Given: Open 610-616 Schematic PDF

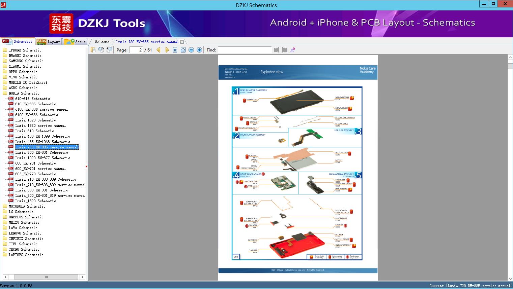Looking at the screenshot, I should [x=33, y=99].
